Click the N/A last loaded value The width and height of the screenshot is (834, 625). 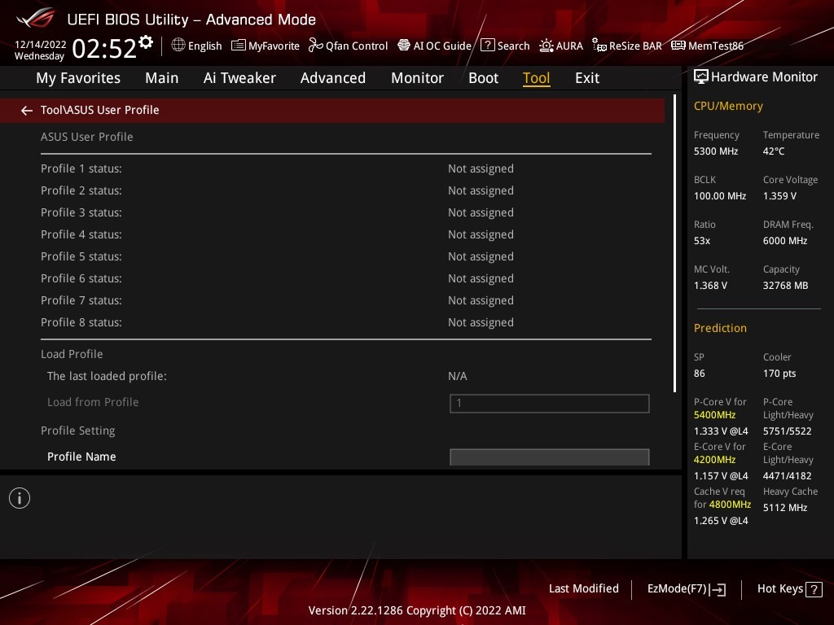[x=458, y=376]
